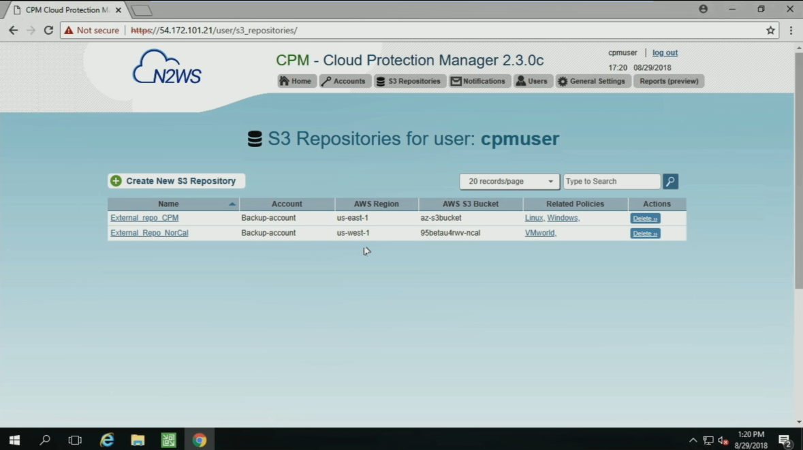
Task: Open the Windows Start menu
Action: point(14,440)
